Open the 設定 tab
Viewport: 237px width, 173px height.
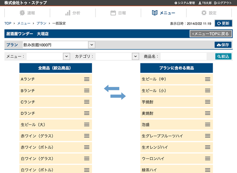[209, 13]
